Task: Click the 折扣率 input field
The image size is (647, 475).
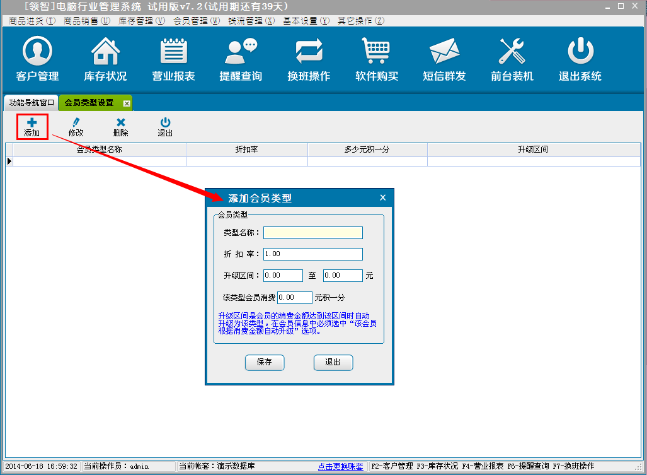Action: click(313, 254)
